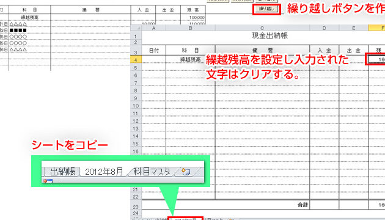Click the 日付 header cell in front sheet

pos(154,51)
